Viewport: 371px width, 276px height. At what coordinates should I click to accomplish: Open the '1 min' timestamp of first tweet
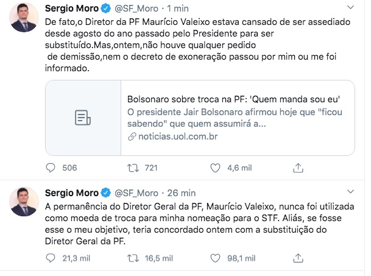pyautogui.click(x=177, y=9)
